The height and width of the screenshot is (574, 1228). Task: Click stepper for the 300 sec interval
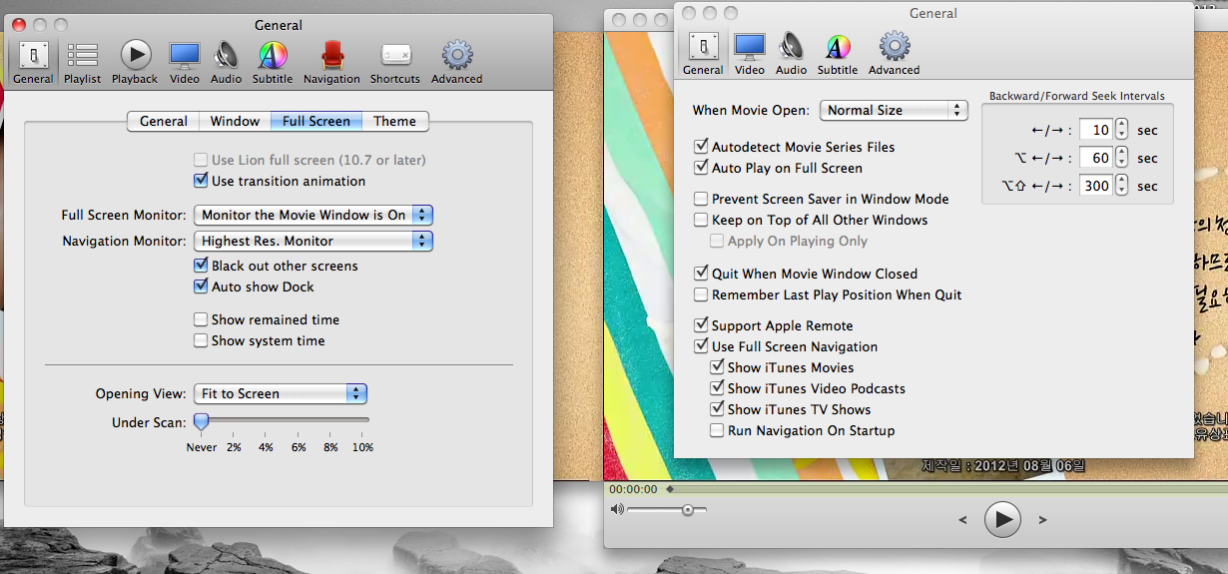click(x=1121, y=186)
